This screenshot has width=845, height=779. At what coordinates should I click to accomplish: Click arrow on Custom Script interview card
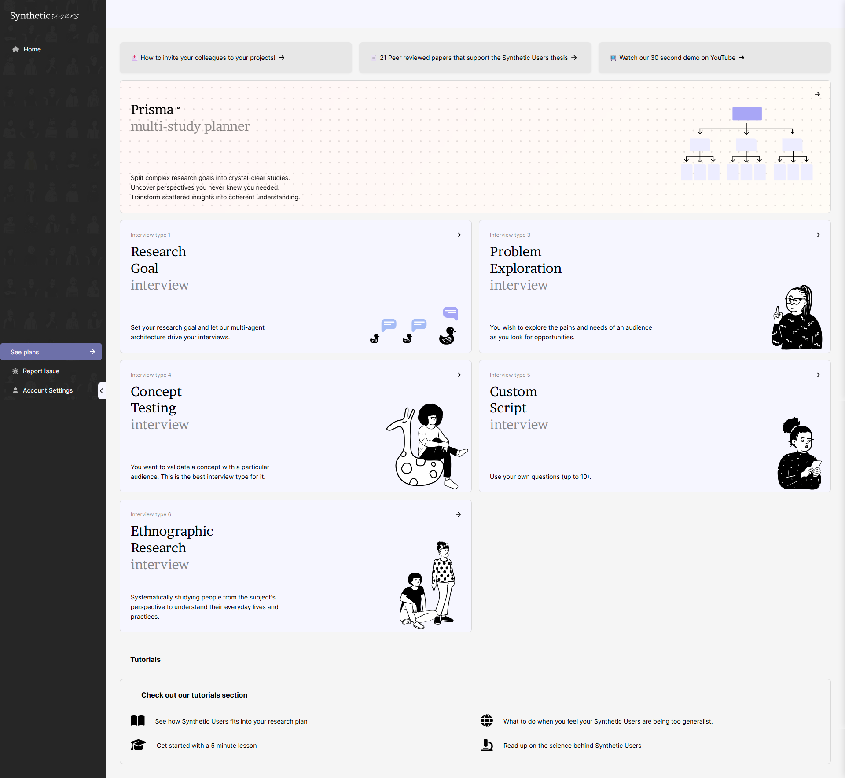click(x=817, y=375)
